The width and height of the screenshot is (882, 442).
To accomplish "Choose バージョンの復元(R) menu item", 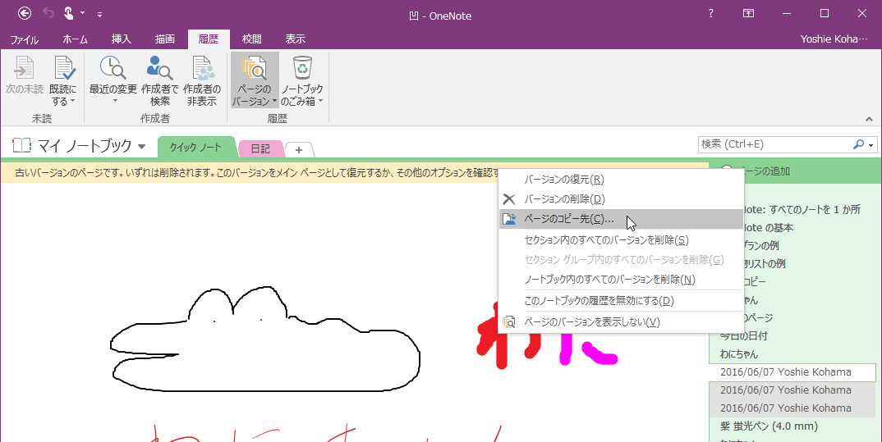I will tap(621, 180).
